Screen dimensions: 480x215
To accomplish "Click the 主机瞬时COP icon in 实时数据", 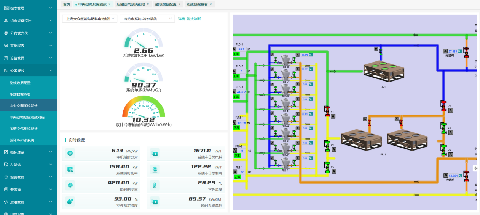I will (70, 153).
